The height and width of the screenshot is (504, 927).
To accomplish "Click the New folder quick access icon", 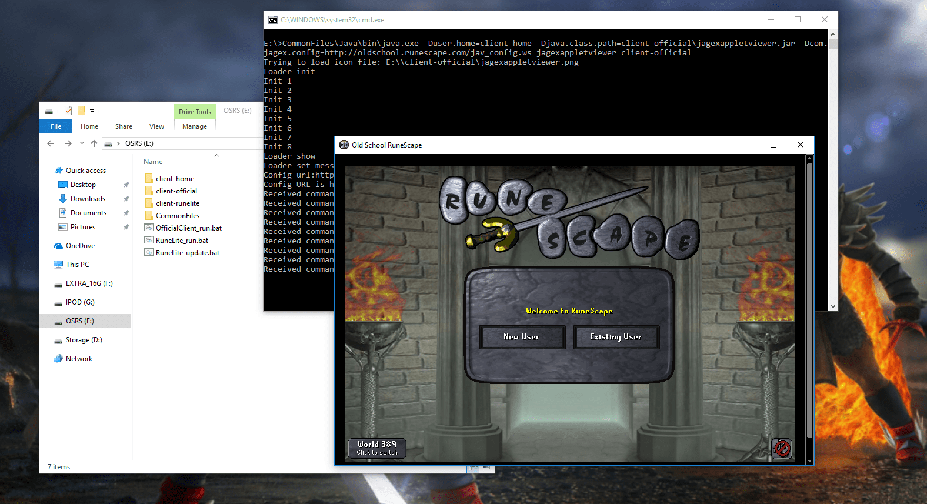I will tap(81, 111).
